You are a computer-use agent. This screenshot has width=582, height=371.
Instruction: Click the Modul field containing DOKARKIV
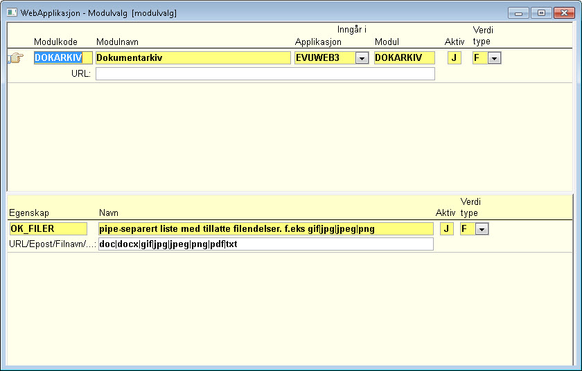(404, 58)
